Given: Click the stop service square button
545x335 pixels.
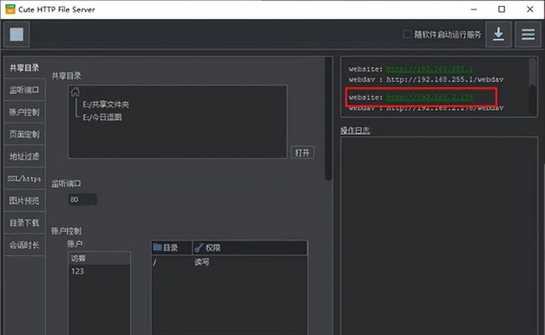Looking at the screenshot, I should tap(16, 34).
